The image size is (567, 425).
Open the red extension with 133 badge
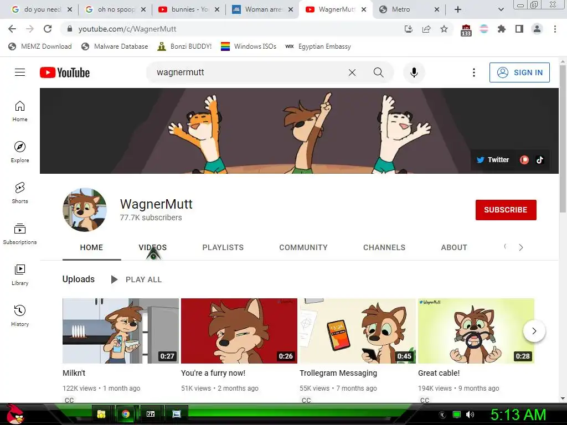[x=466, y=30]
